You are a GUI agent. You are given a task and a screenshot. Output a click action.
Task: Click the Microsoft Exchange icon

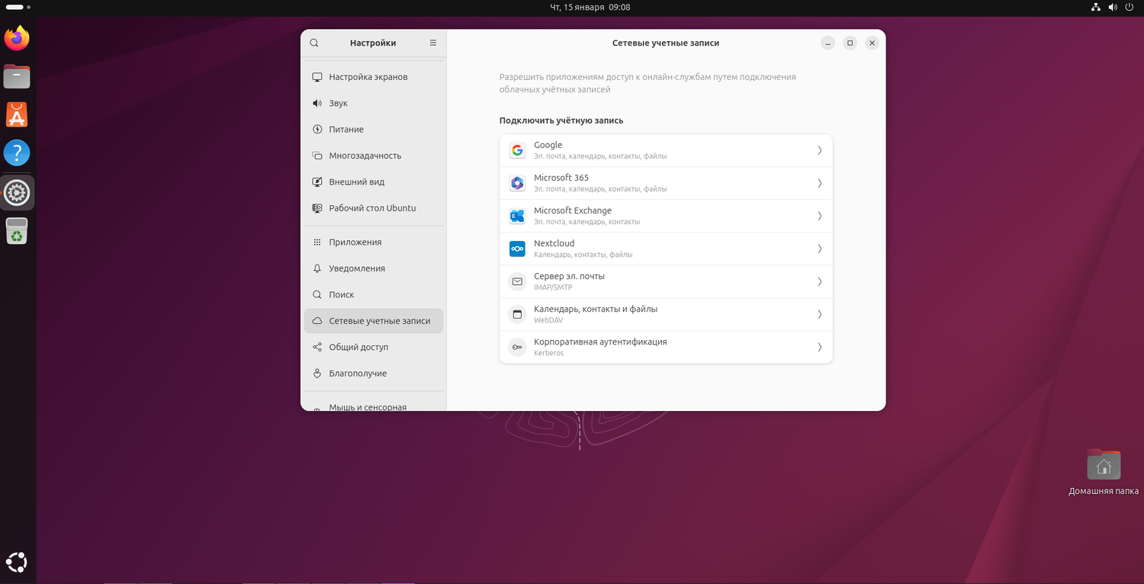[x=517, y=216]
